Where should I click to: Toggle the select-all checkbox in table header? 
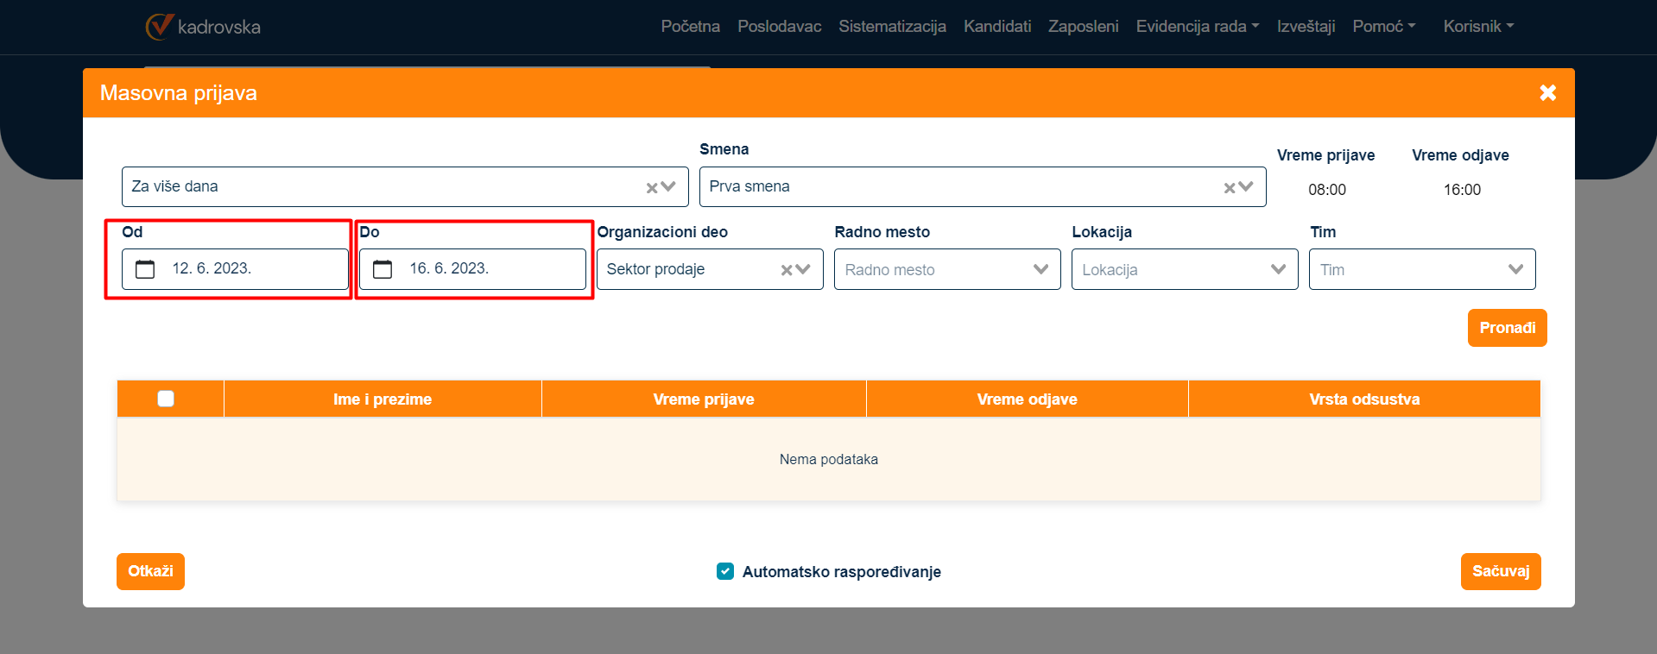point(166,399)
